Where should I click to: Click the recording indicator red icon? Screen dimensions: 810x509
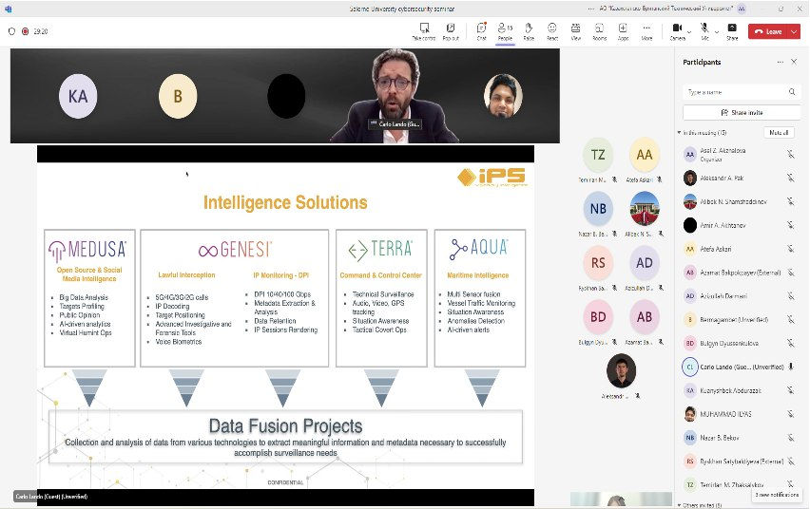coord(25,31)
